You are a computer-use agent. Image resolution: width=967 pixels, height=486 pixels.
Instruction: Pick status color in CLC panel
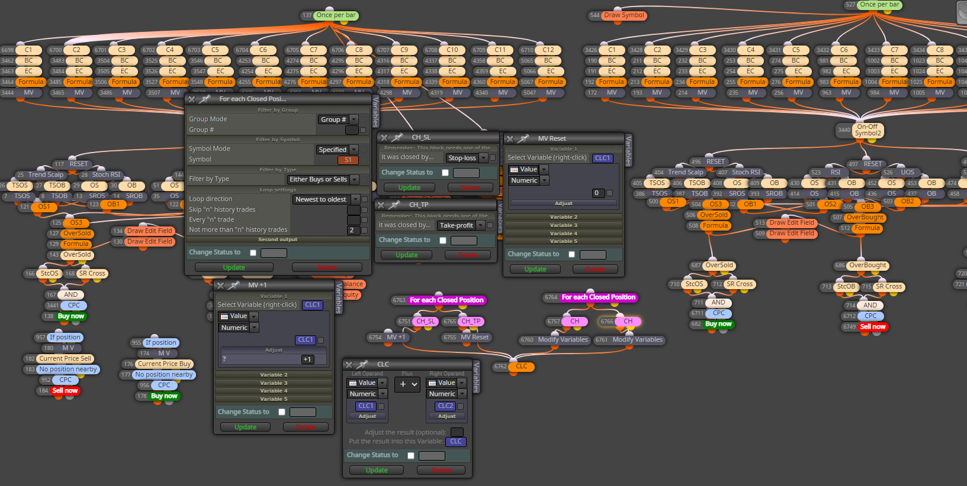[x=432, y=456]
